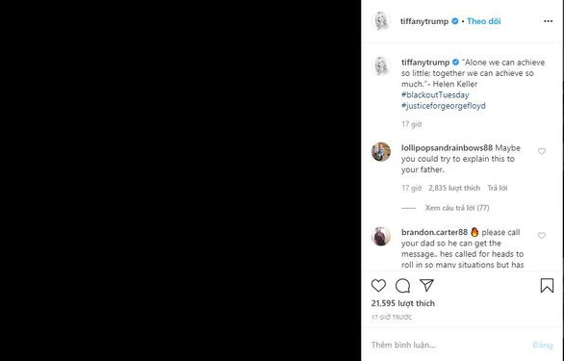
Task: Like brandon.carter88's comment
Action: [x=541, y=236]
